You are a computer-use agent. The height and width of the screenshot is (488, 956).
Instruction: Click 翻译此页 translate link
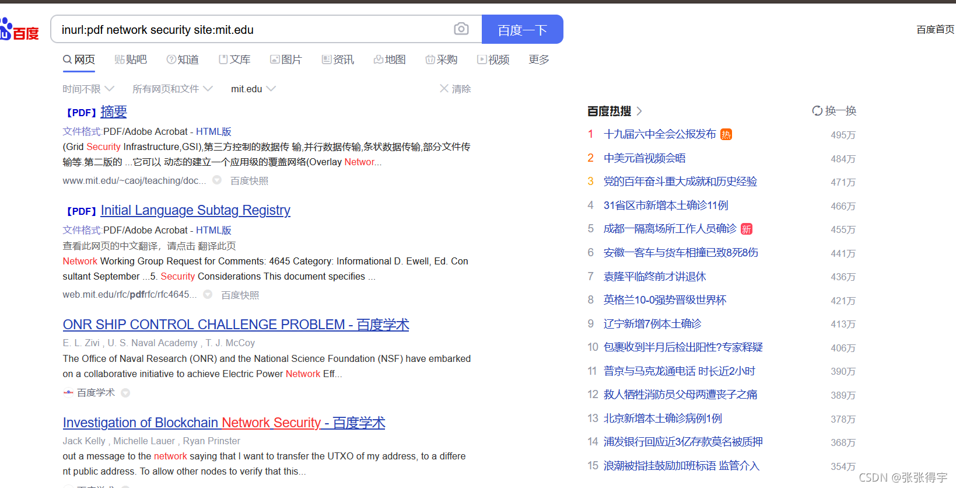click(217, 246)
